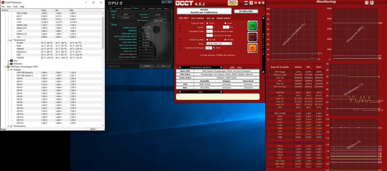Collapse the Temperatures node in HWMonitor
This screenshot has width=387, height=171.
[x=8, y=40]
